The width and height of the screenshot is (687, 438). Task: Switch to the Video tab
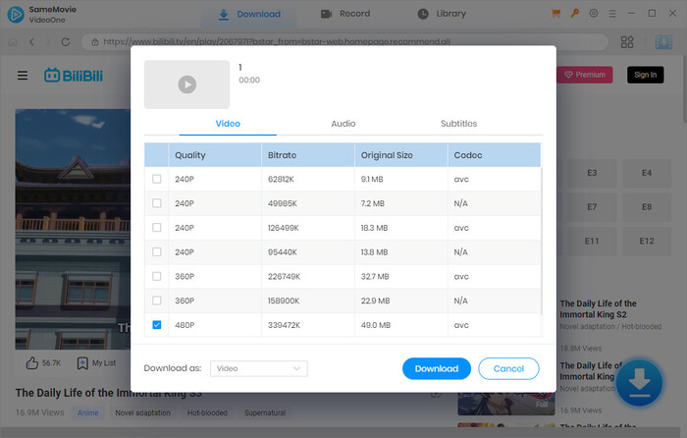pos(228,124)
